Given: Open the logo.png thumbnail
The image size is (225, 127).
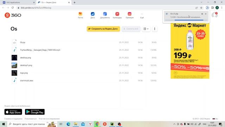Looking at the screenshot, I should coord(14,73).
